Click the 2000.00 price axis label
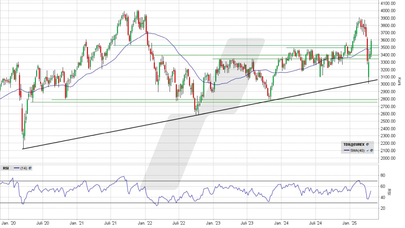The image size is (405, 228). (388, 158)
